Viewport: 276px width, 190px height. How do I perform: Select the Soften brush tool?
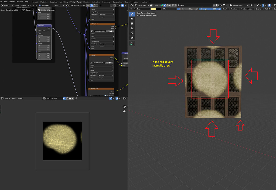[x=132, y=19]
